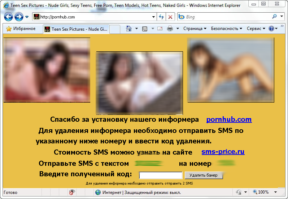Show more toolbar commands chevron
This screenshot has height=199, width=288.
pos(282,26)
